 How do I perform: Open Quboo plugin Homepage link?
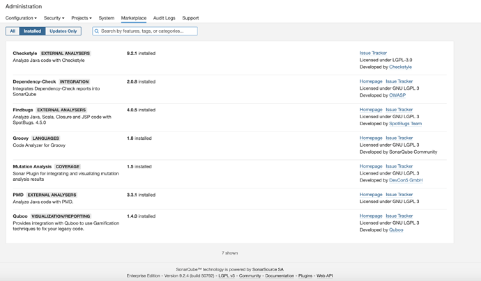click(371, 216)
